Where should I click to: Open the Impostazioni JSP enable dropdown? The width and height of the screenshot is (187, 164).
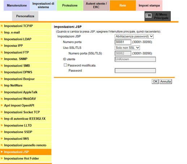134,36
